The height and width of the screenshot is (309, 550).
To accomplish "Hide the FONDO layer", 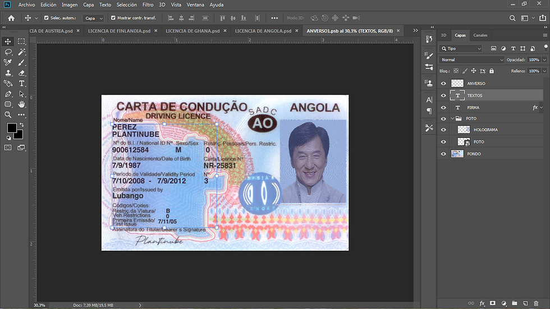I will click(x=443, y=154).
